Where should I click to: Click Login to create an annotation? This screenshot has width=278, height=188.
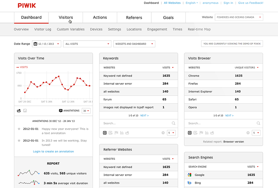(53, 151)
